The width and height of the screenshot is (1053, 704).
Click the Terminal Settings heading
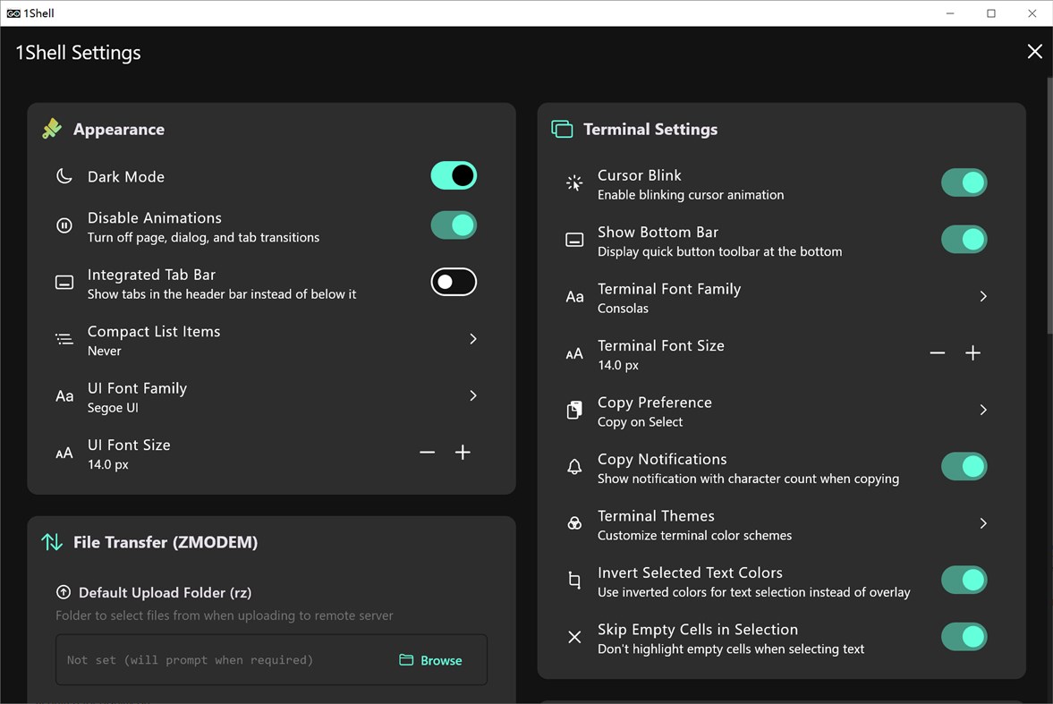pos(650,129)
